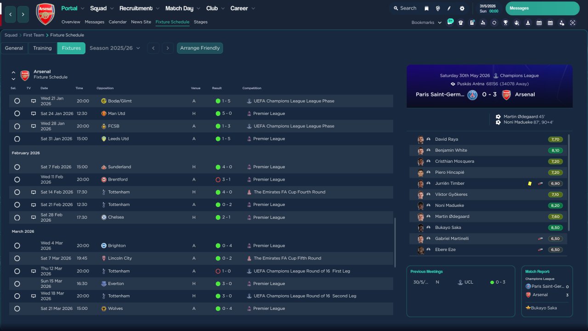
Task: Click the Arsenal club badge top left
Action: pyautogui.click(x=45, y=14)
